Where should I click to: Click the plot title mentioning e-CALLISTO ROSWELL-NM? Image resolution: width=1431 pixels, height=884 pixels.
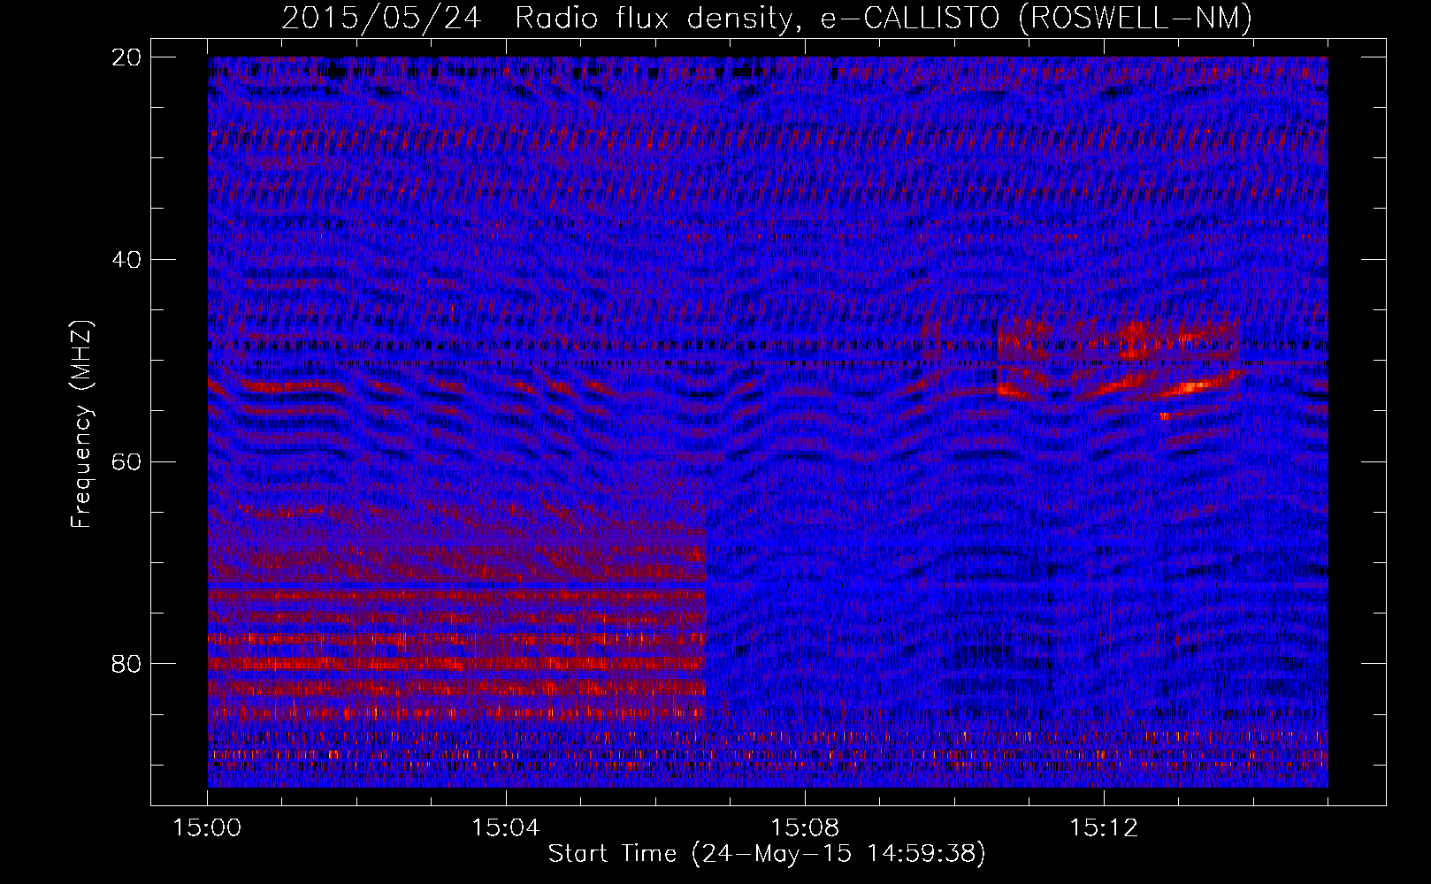pos(767,18)
